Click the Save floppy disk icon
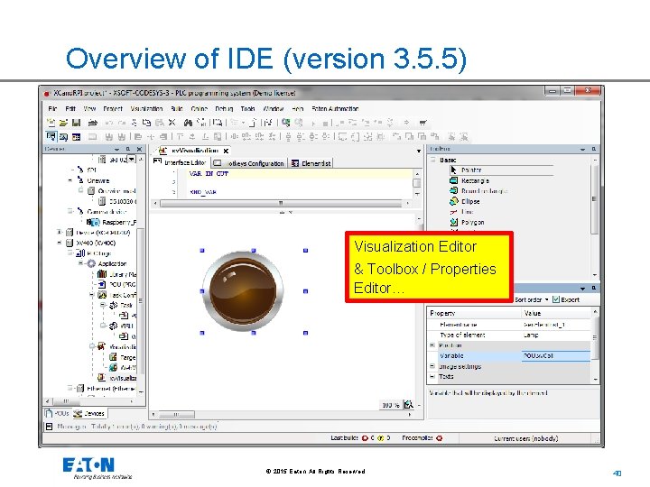This screenshot has width=650, height=487. click(76, 123)
